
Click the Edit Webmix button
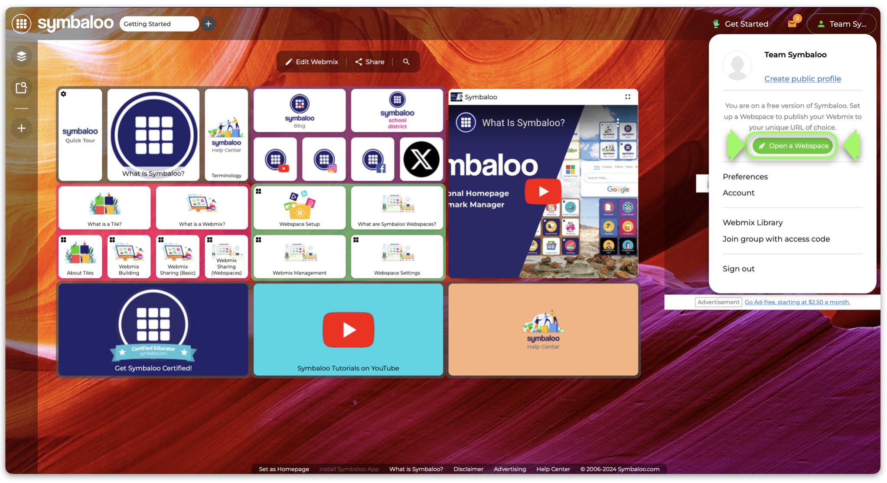pos(312,62)
